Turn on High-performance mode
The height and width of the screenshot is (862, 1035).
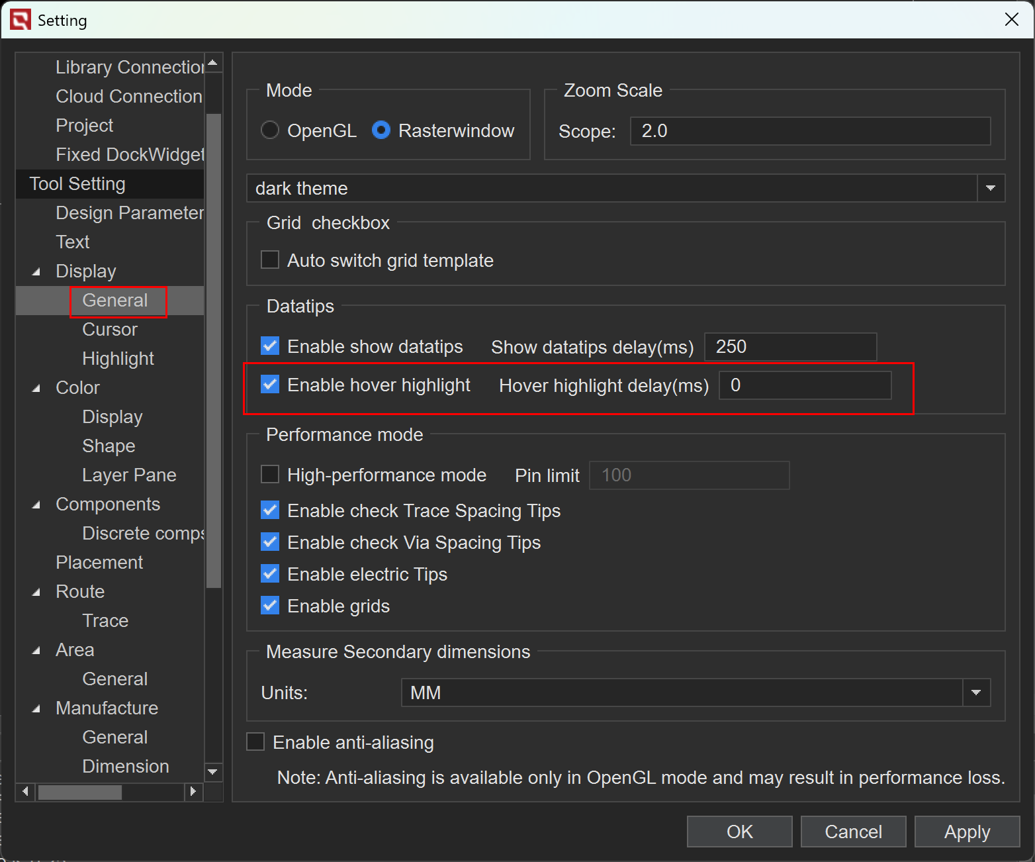pos(270,474)
